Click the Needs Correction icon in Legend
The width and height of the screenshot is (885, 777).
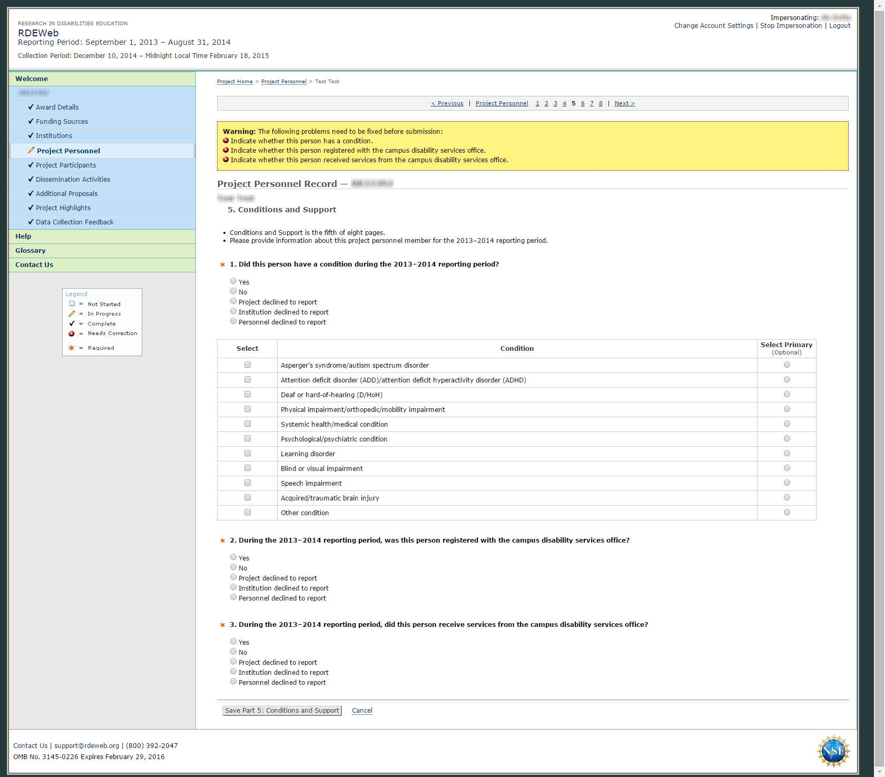[72, 333]
